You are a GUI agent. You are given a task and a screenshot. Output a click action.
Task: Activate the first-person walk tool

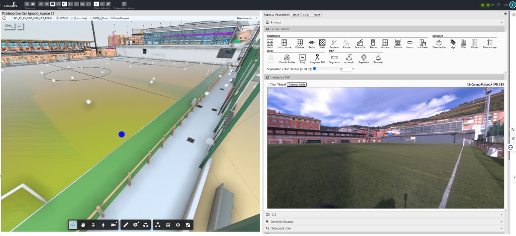coord(103,225)
